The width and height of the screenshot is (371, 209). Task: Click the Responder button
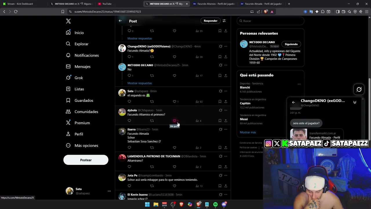[x=210, y=21]
